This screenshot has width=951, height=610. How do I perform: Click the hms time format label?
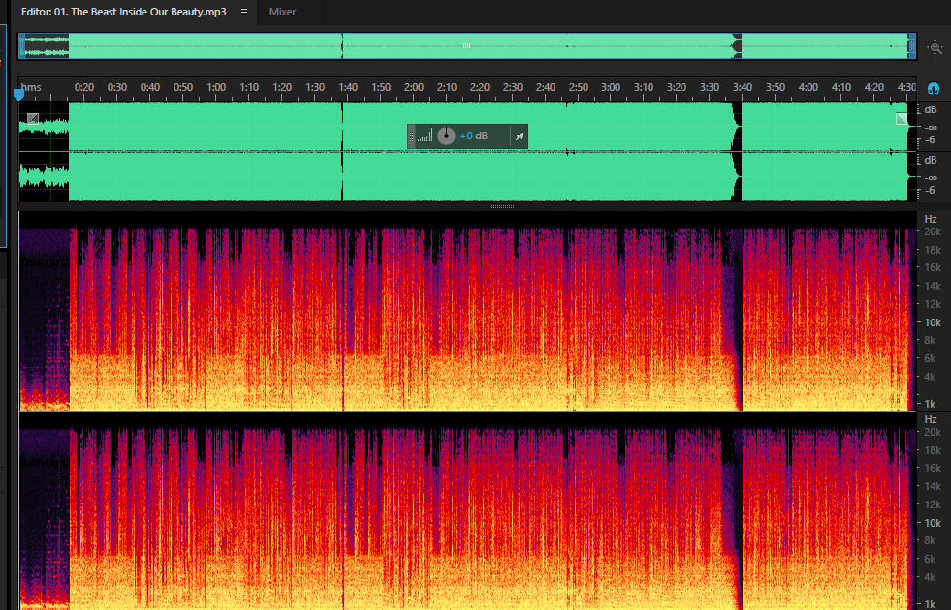tap(32, 87)
